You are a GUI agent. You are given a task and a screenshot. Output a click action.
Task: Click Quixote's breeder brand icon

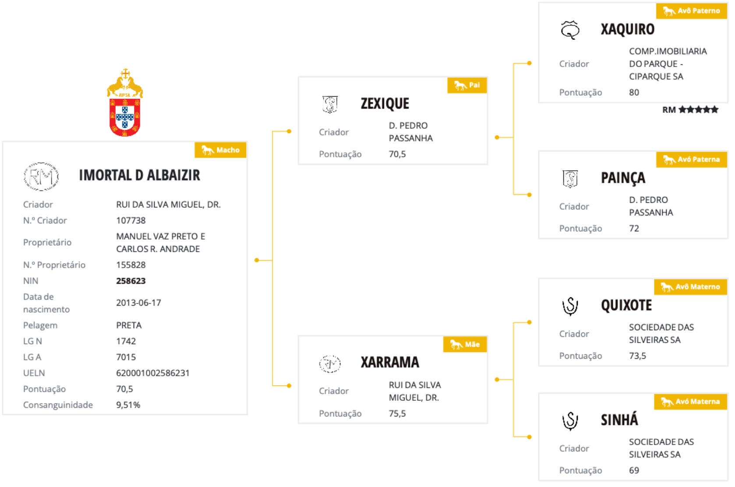pos(570,306)
